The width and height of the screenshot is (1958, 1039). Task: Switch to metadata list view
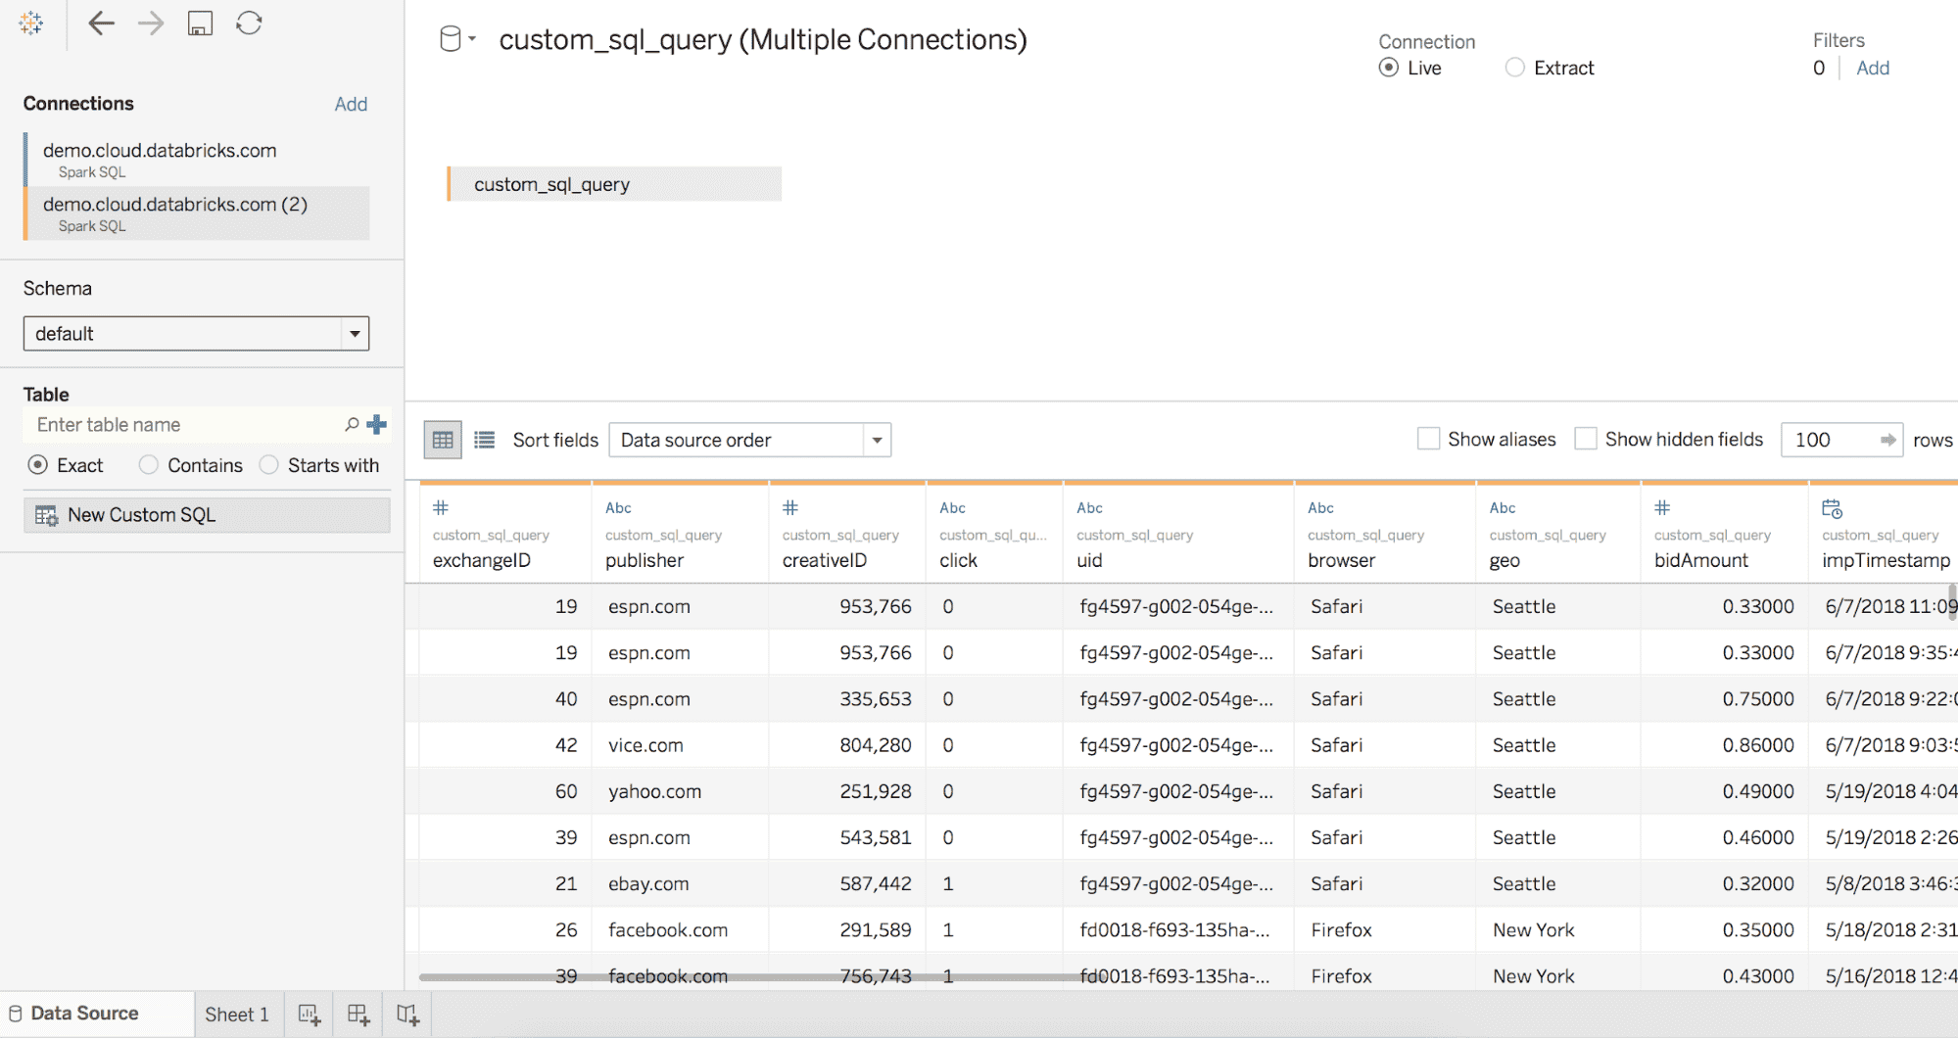484,440
